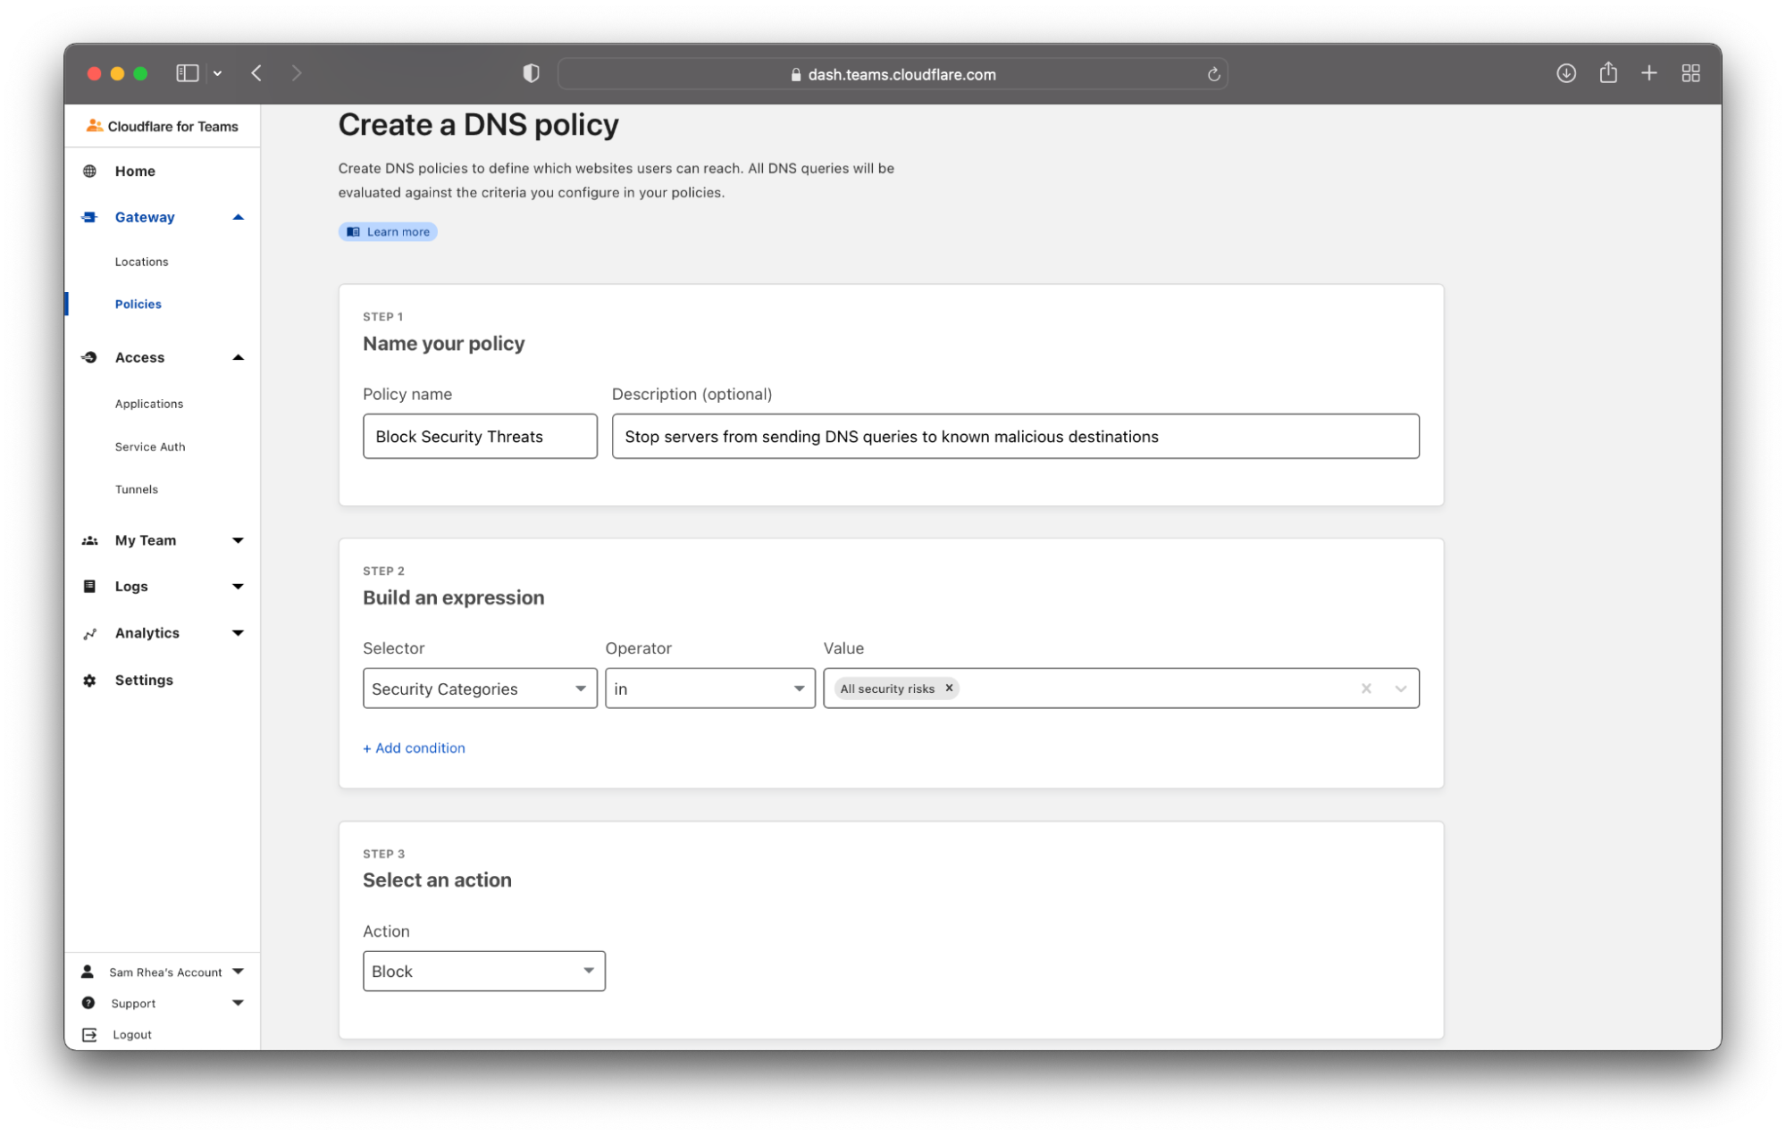
Task: Open Locations under Gateway
Action: [141, 262]
